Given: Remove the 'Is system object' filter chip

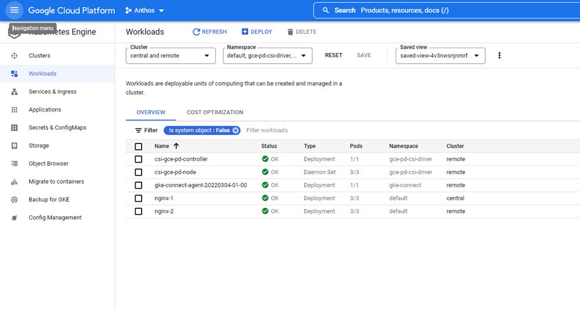Looking at the screenshot, I should [236, 130].
